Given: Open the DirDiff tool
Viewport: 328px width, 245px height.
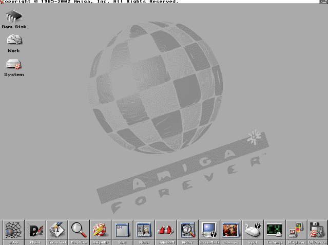Looking at the screenshot, I should click(x=188, y=232).
